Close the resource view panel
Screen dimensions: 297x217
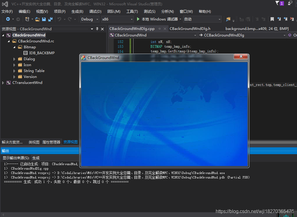[102, 29]
